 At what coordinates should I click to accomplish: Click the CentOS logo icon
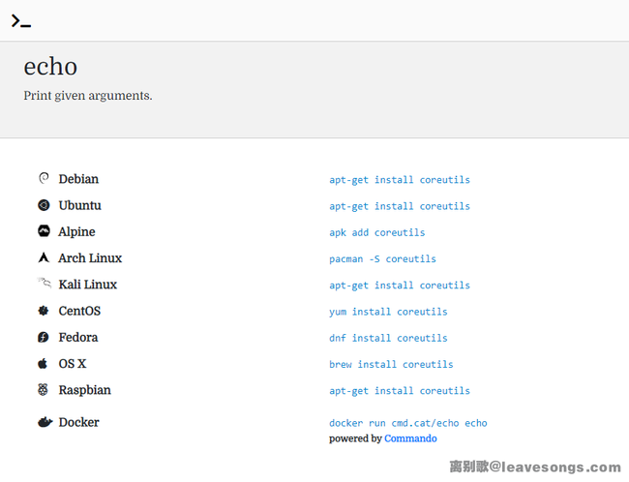coord(44,311)
